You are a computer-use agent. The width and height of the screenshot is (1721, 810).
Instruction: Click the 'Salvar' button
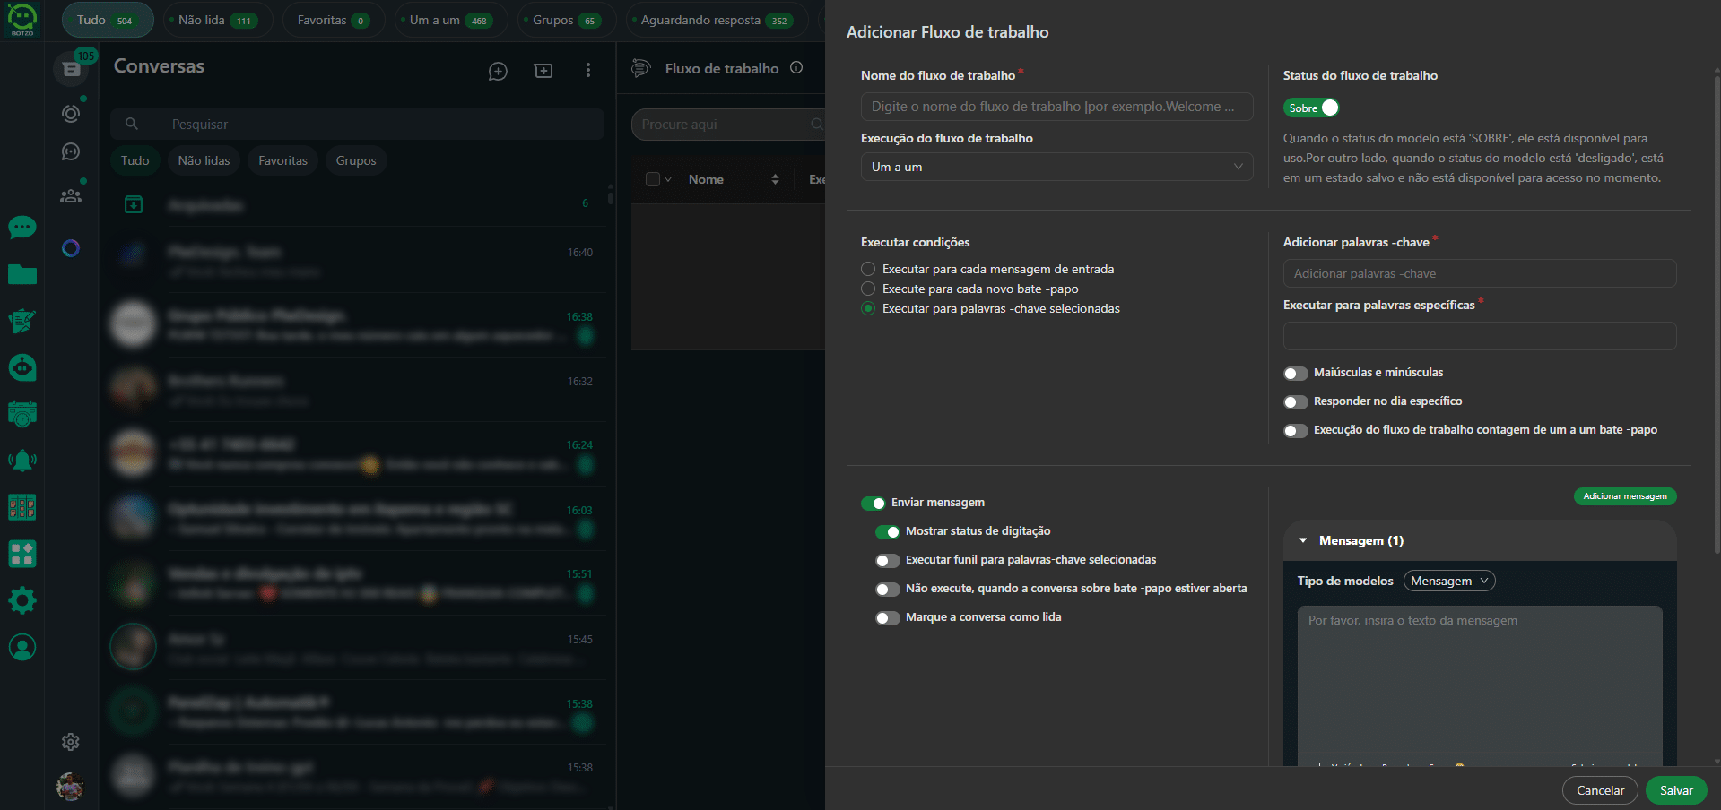(1675, 790)
